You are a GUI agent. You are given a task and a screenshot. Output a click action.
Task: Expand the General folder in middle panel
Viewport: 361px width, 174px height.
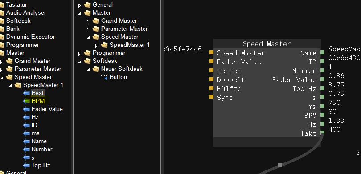pos(80,5)
